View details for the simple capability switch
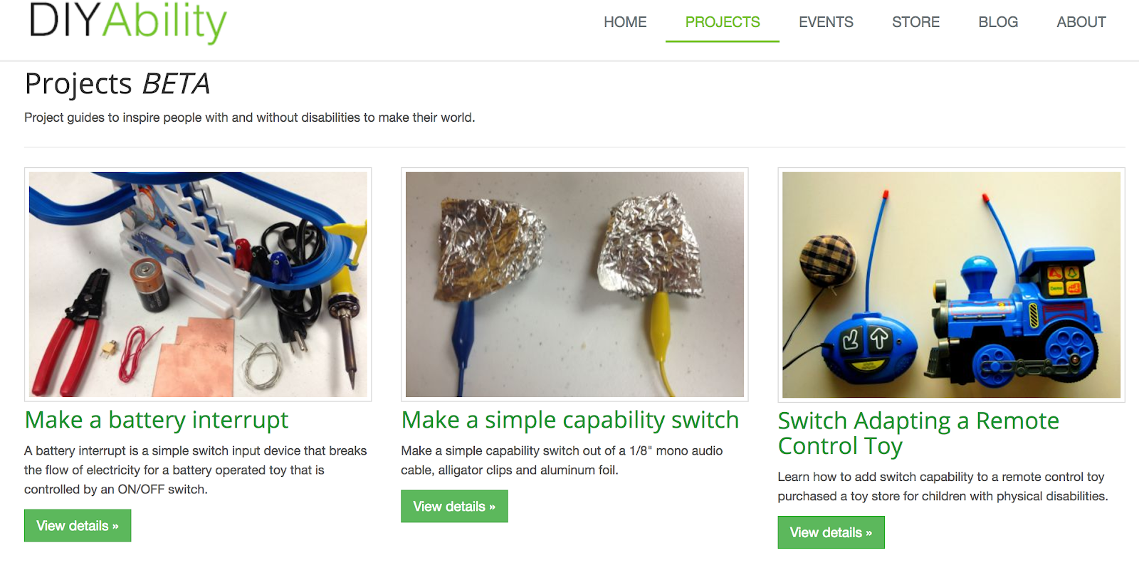 [x=454, y=507]
